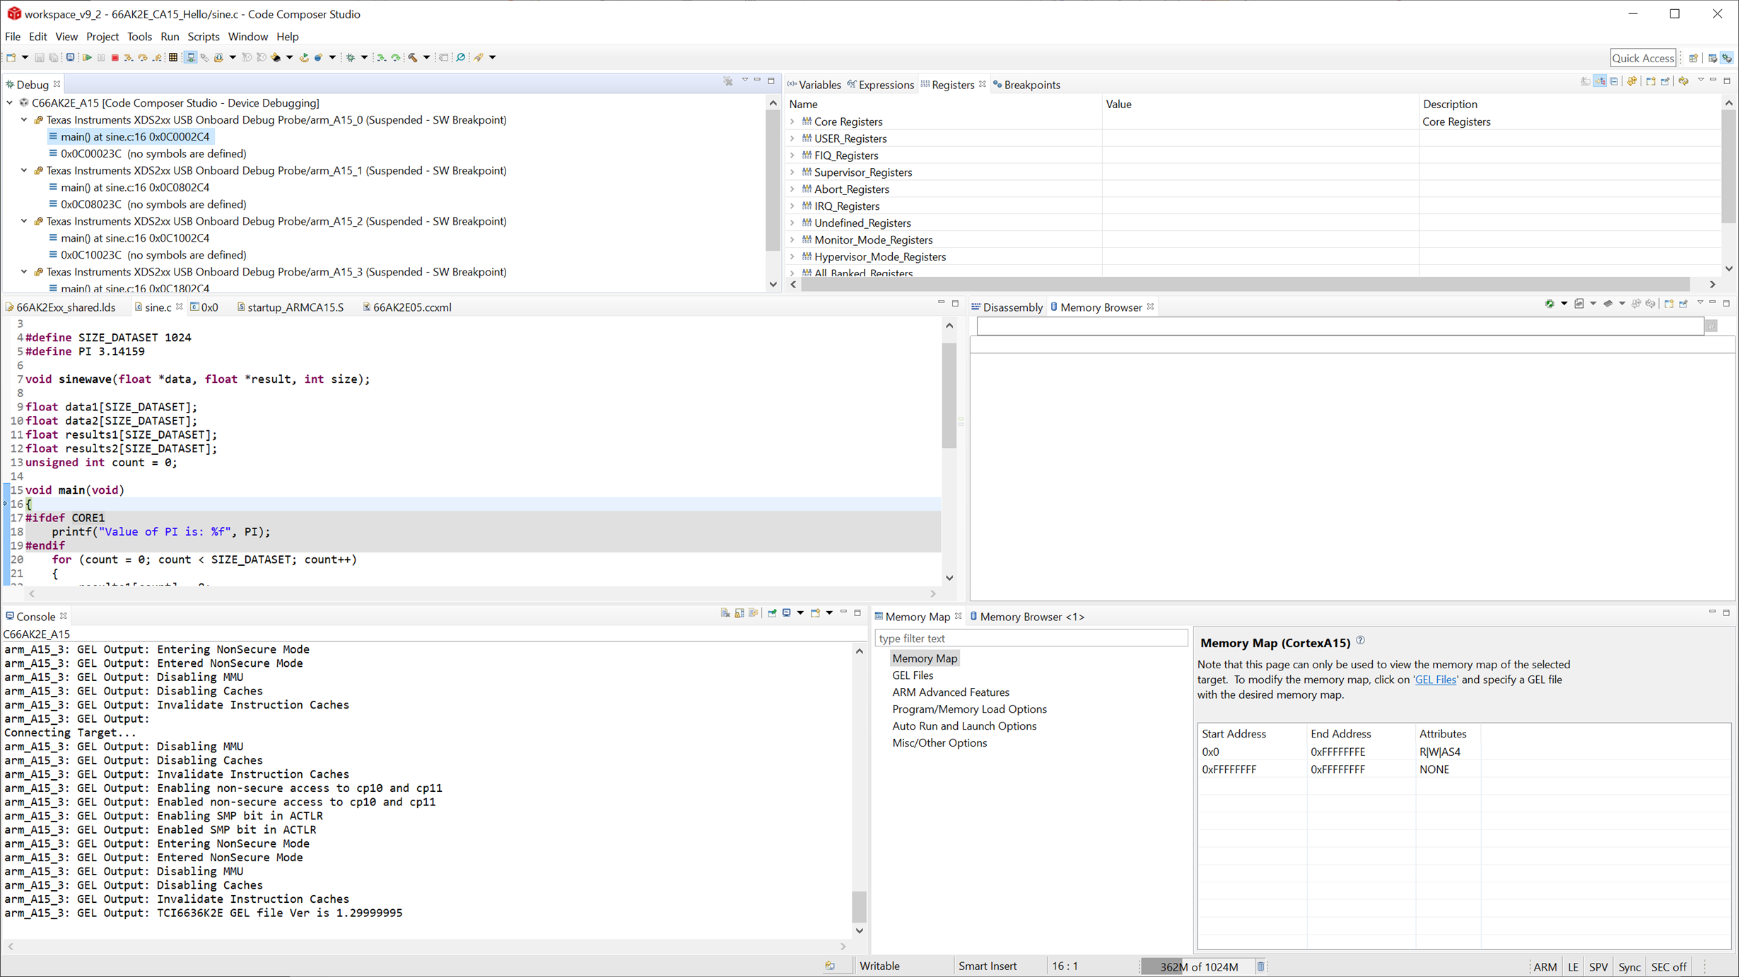Click the Quick Access box
Image resolution: width=1739 pixels, height=977 pixels.
pyautogui.click(x=1643, y=58)
